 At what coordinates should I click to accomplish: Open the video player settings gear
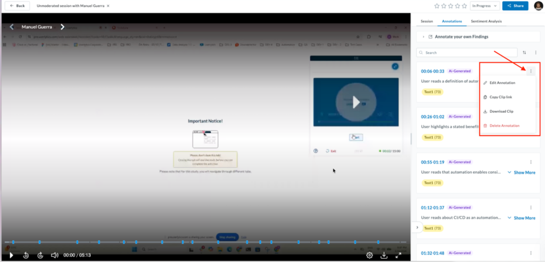click(369, 256)
